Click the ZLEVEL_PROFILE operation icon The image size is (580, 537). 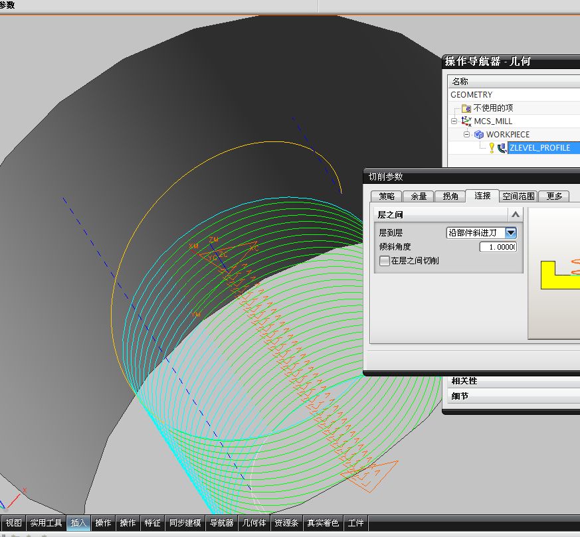(x=502, y=148)
